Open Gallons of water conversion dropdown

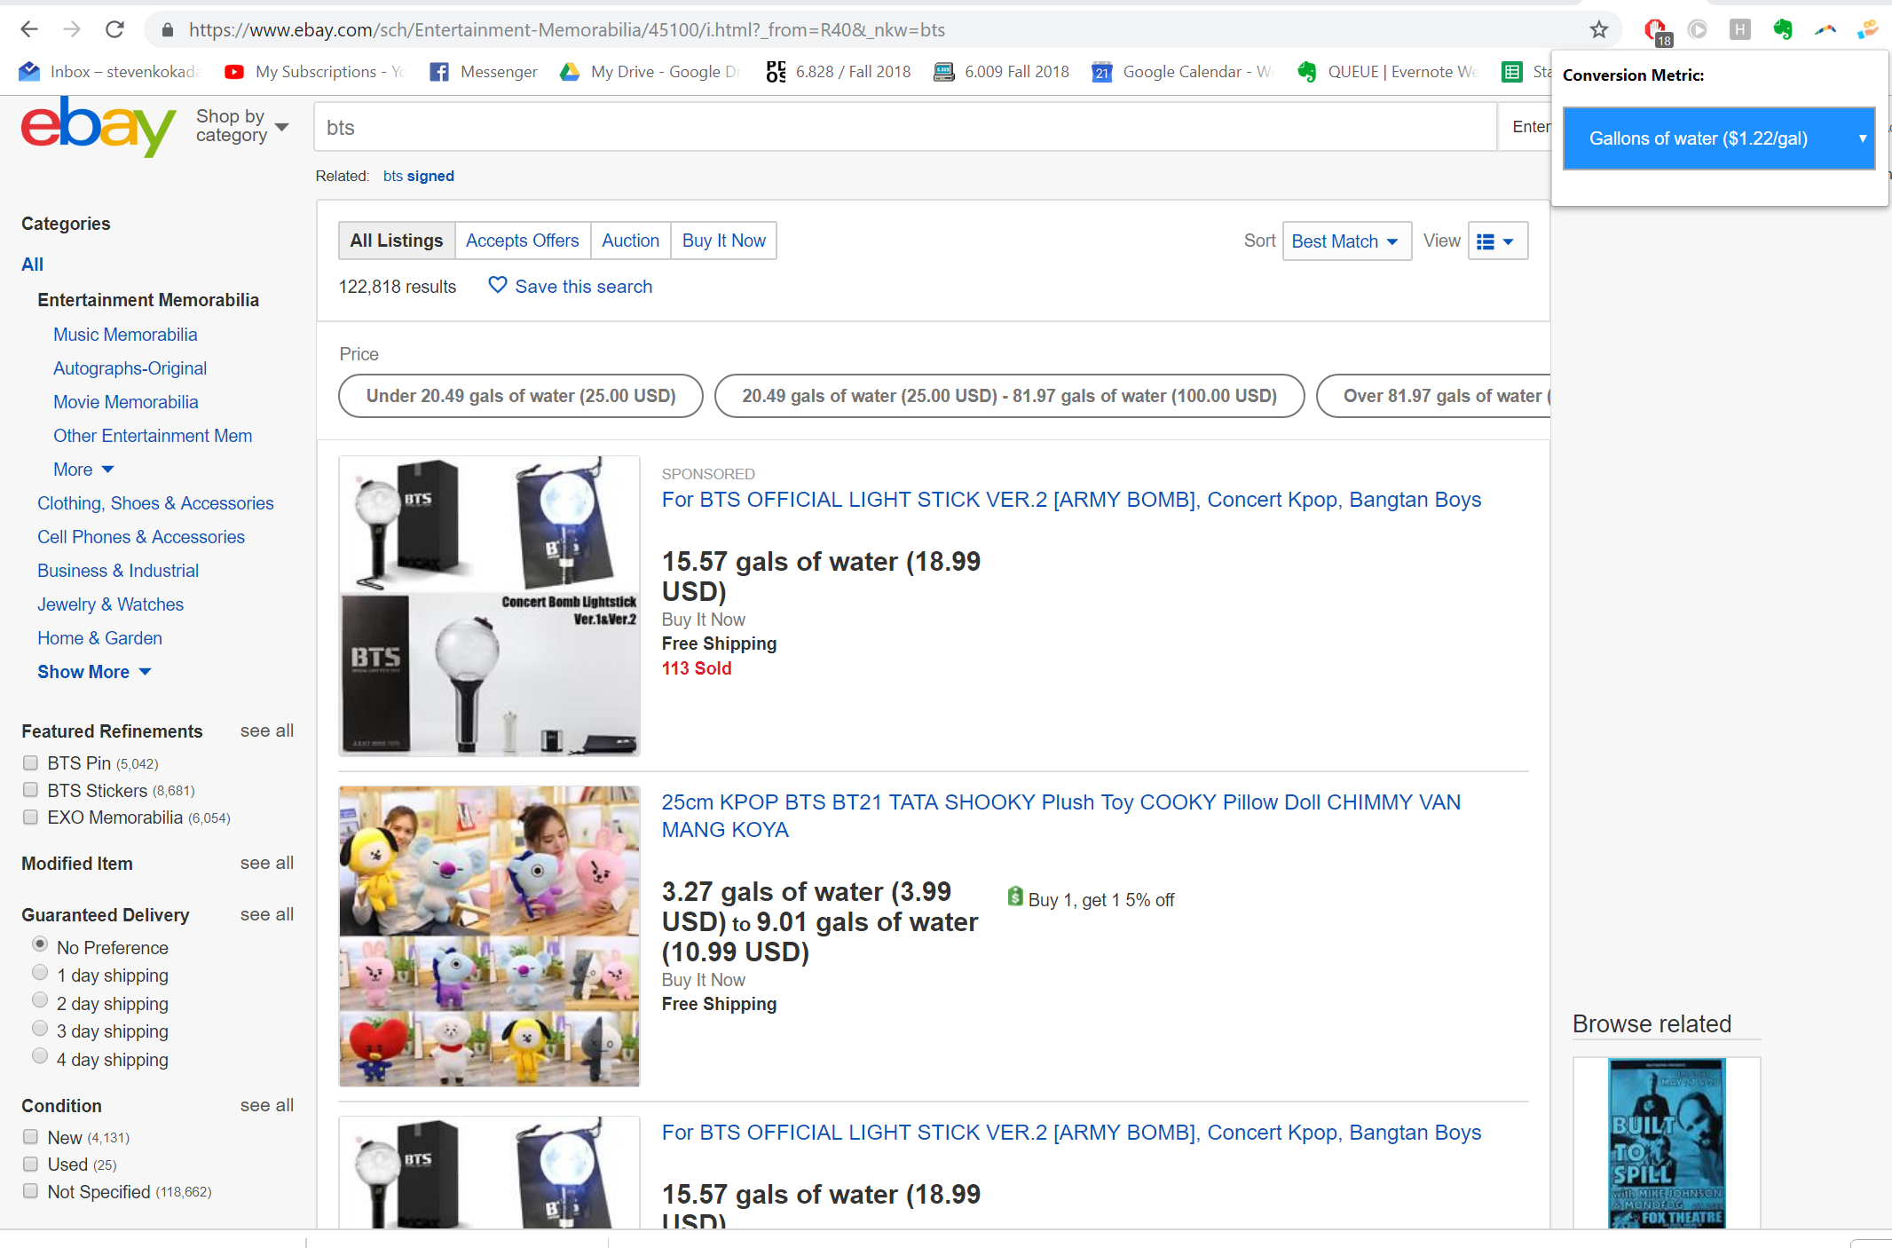(x=1718, y=138)
